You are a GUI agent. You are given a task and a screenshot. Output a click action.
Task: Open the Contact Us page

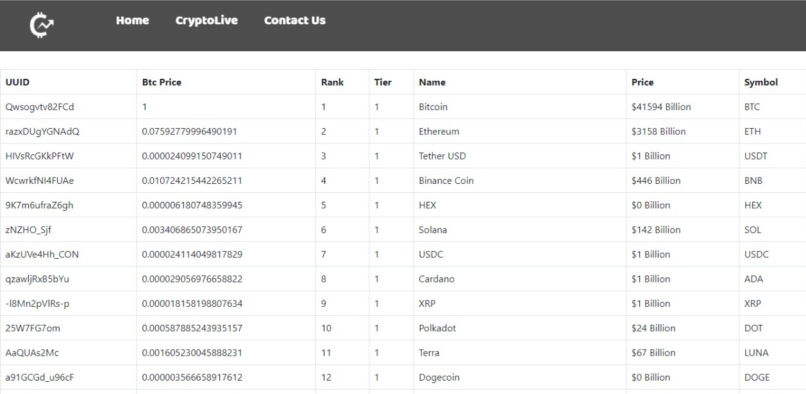point(295,21)
